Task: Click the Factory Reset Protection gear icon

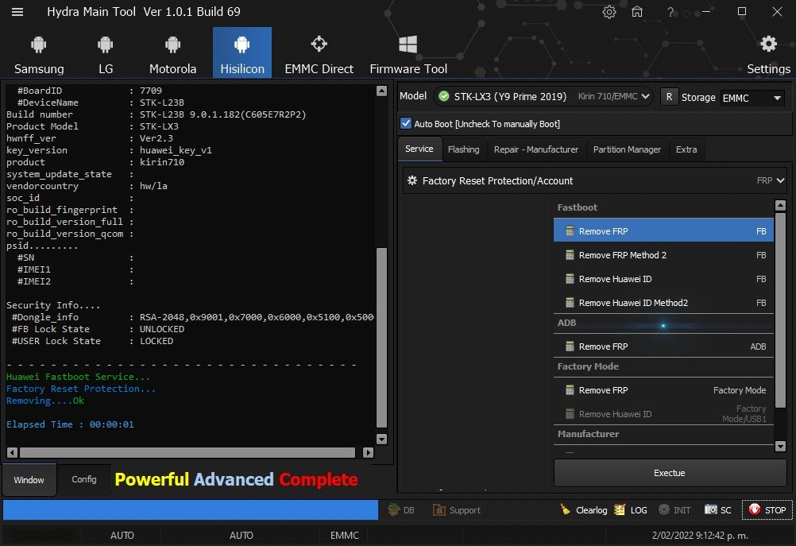Action: click(412, 180)
